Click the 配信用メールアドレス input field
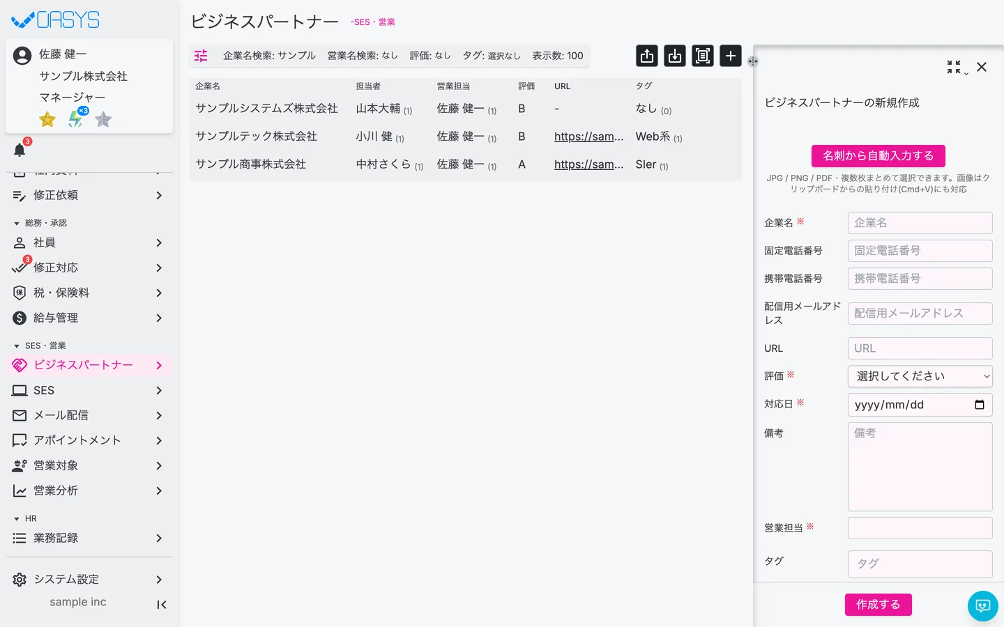1004x627 pixels. pyautogui.click(x=920, y=313)
